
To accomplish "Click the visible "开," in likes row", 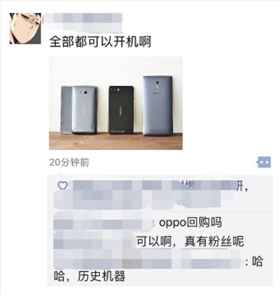I will tap(242, 186).
